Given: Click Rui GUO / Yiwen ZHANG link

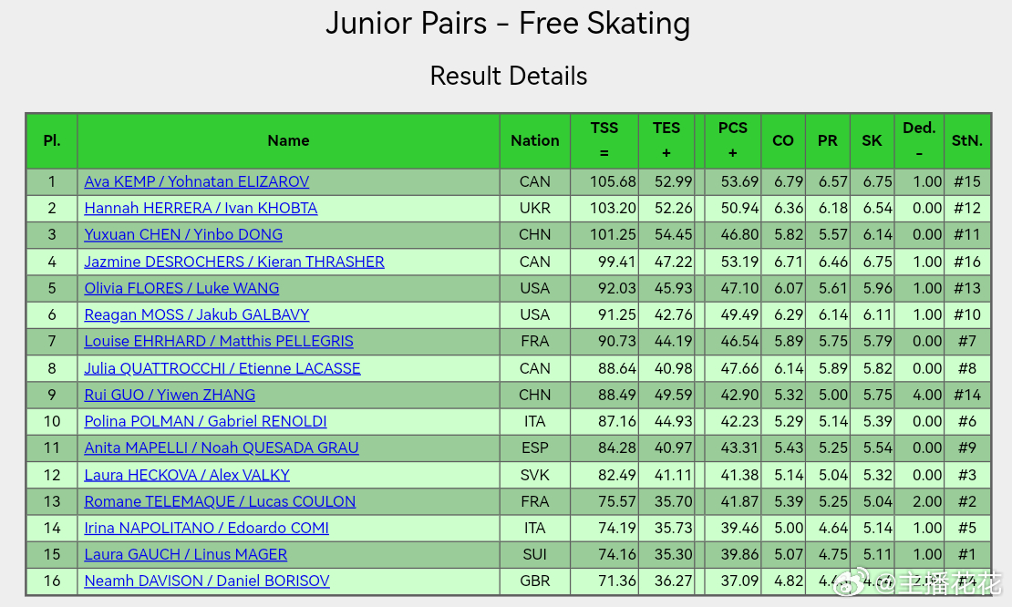Looking at the screenshot, I should pos(170,395).
